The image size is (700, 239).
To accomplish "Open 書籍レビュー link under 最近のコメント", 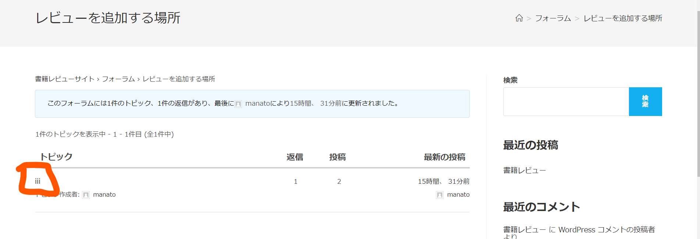I will click(524, 229).
